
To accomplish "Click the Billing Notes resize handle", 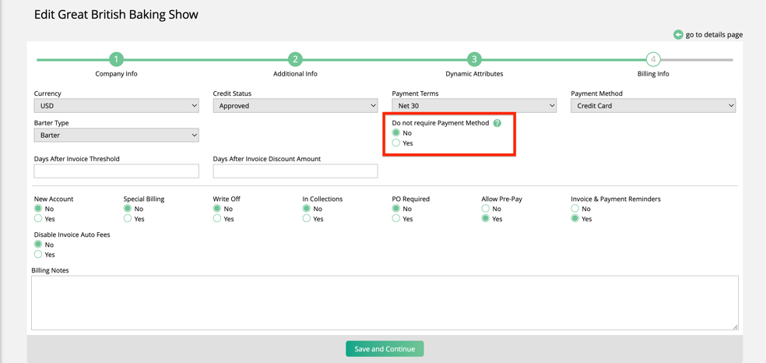I will 735,327.
